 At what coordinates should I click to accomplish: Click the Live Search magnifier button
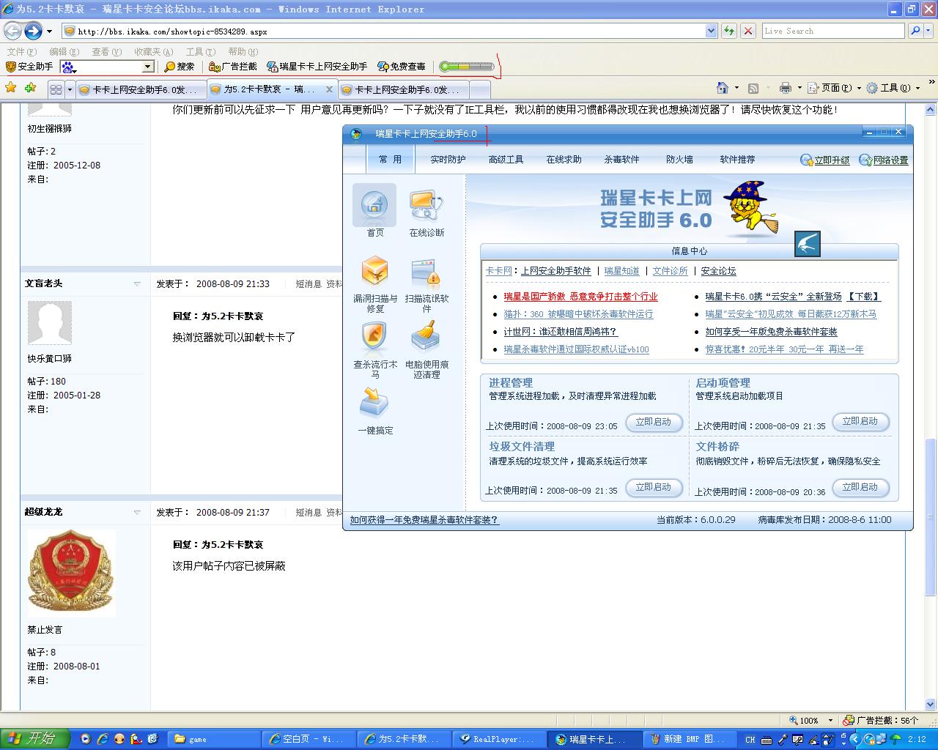915,31
